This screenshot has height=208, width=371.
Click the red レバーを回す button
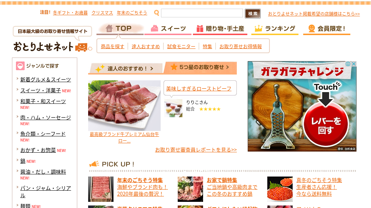(x=326, y=126)
